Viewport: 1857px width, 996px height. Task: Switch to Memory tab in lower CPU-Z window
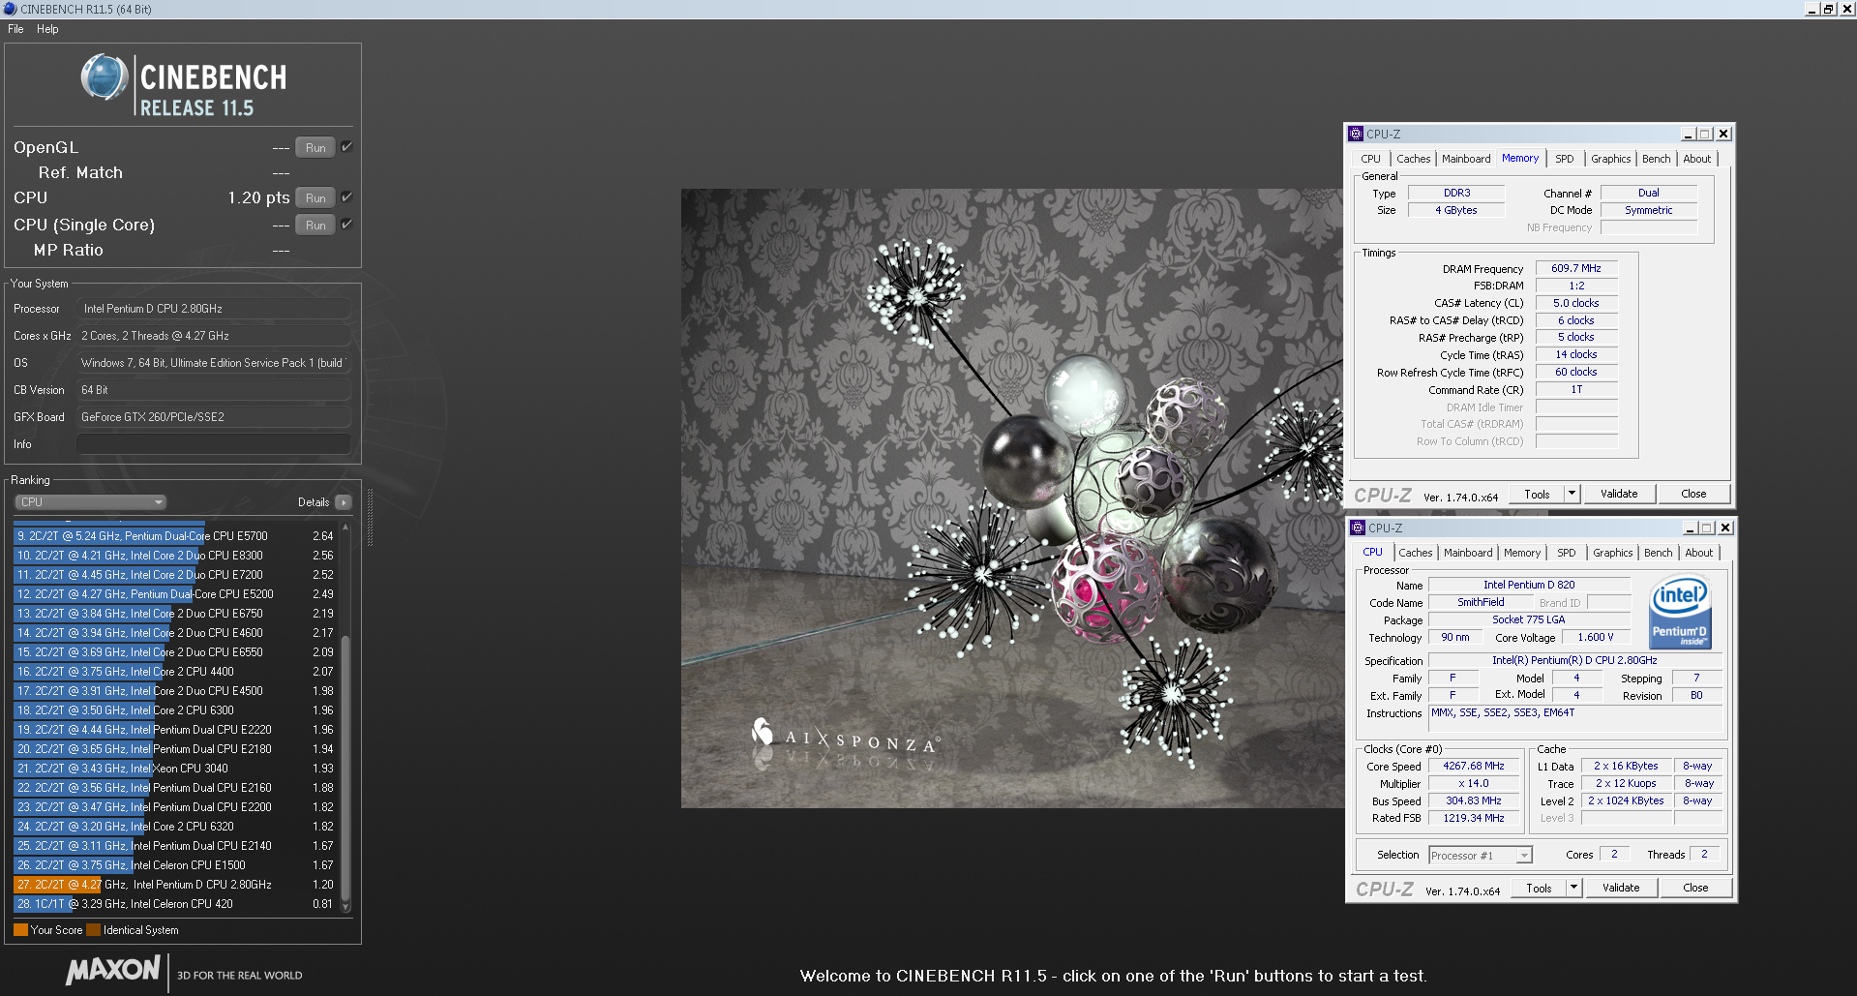point(1522,553)
